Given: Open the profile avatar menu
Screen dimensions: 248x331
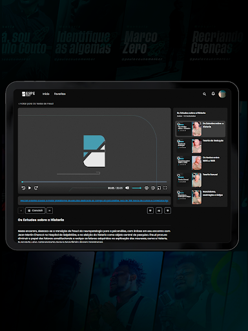Looking at the screenshot, I should pos(222,94).
